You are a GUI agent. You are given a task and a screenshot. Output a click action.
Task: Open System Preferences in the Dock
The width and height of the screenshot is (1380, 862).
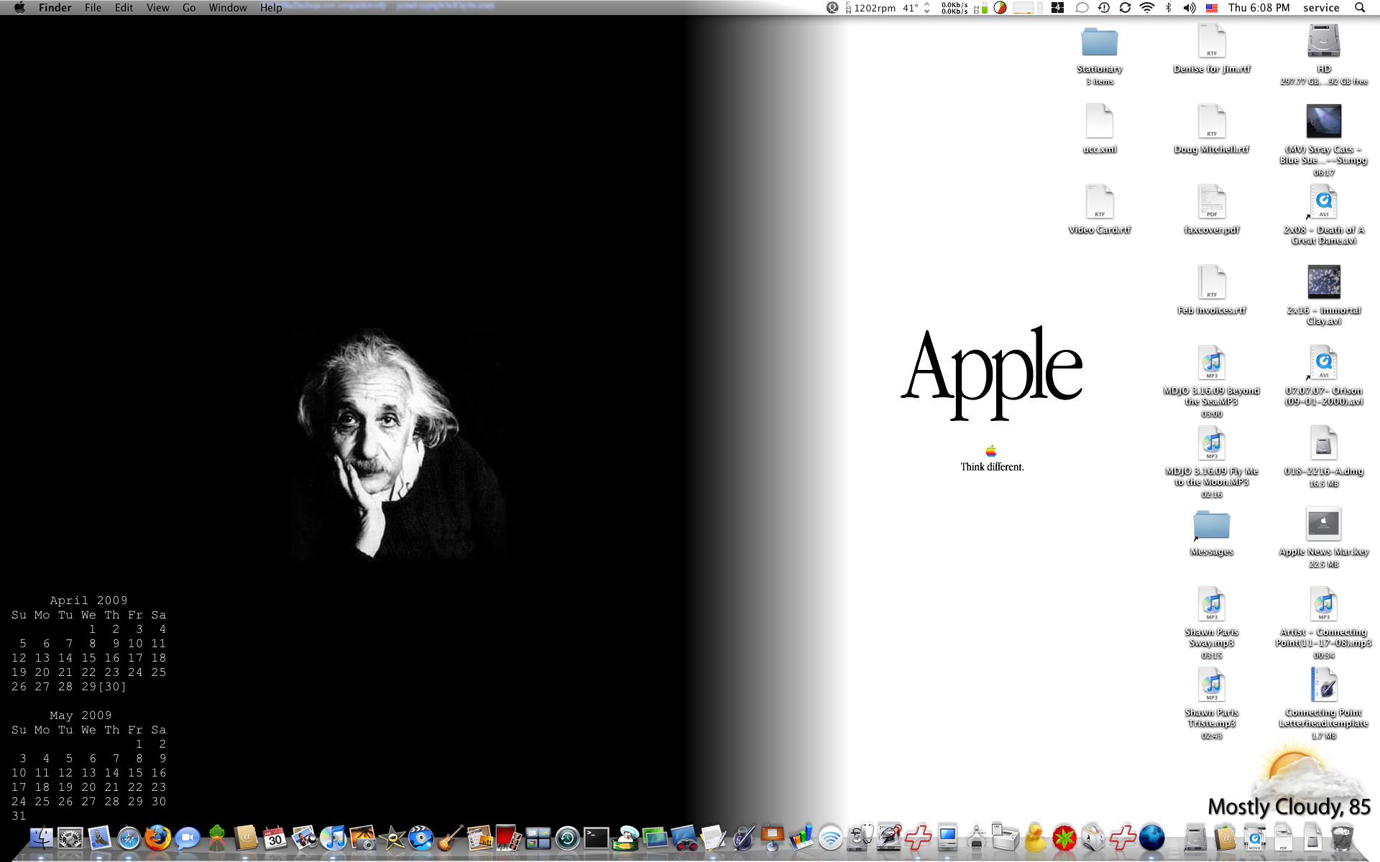click(x=70, y=838)
